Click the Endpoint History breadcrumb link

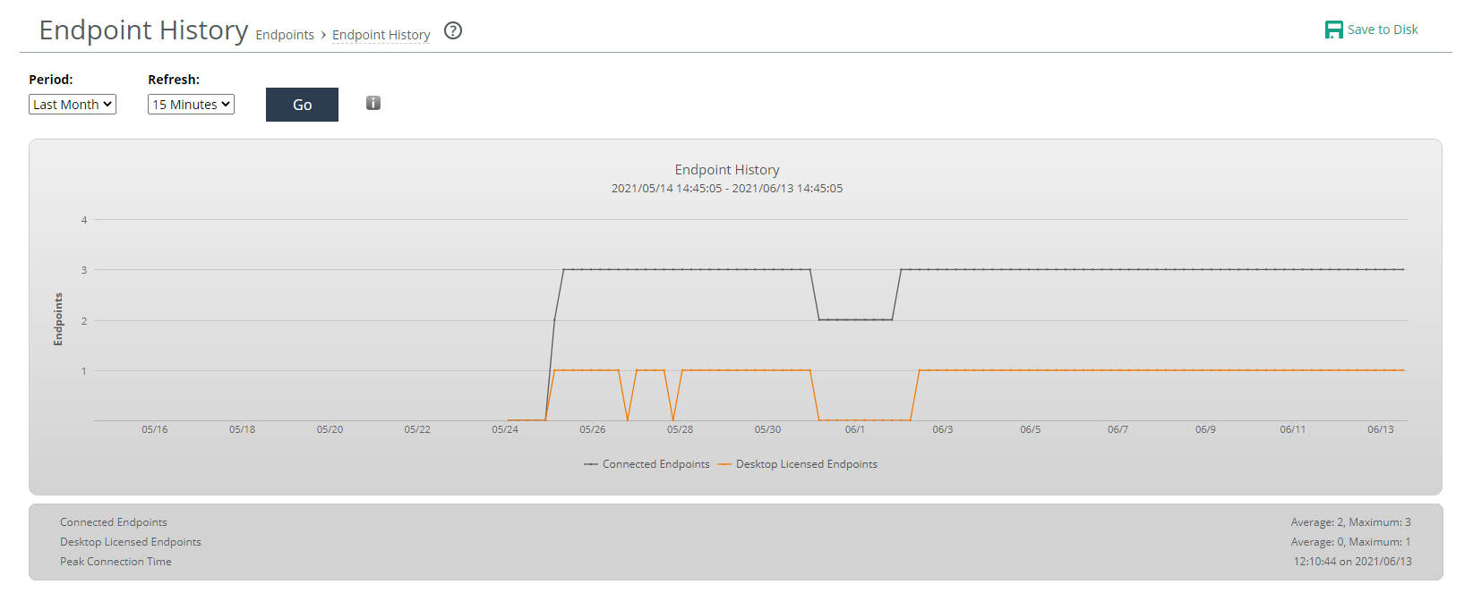(381, 35)
